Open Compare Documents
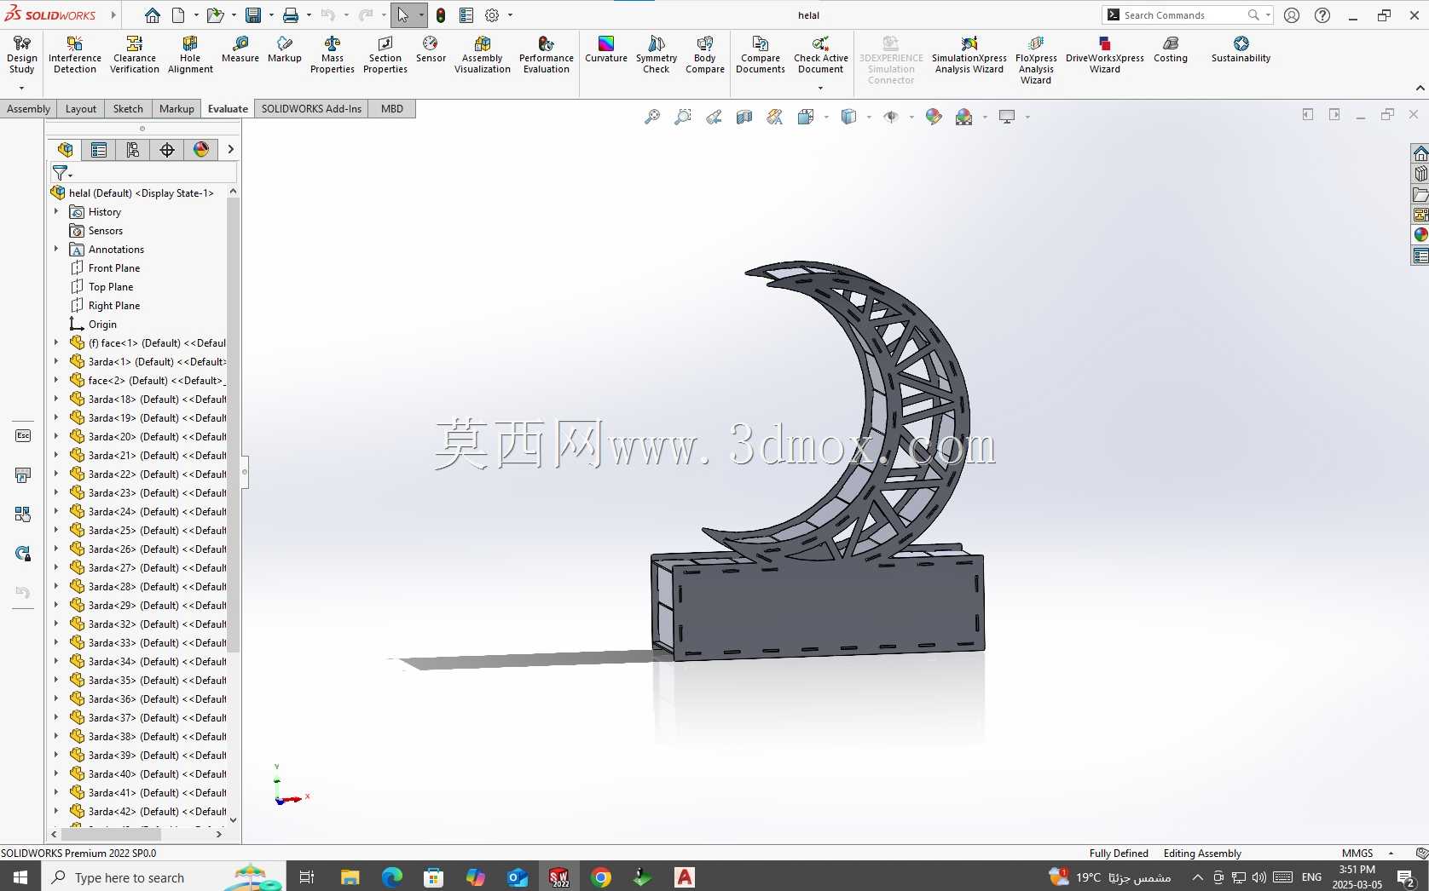Image resolution: width=1429 pixels, height=891 pixels. (761, 55)
